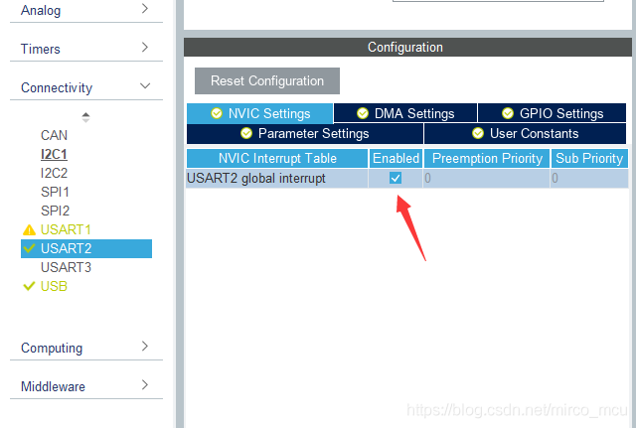Click the Sub Priority column header
The width and height of the screenshot is (636, 428).
[x=589, y=159]
